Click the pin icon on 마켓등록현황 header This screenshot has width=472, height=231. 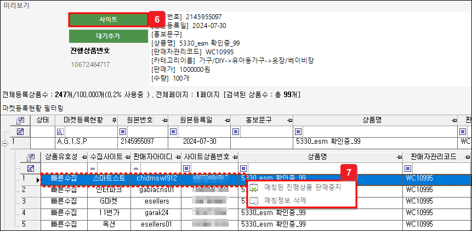pos(114,120)
